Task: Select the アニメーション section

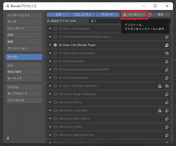Action: (x=24, y=48)
